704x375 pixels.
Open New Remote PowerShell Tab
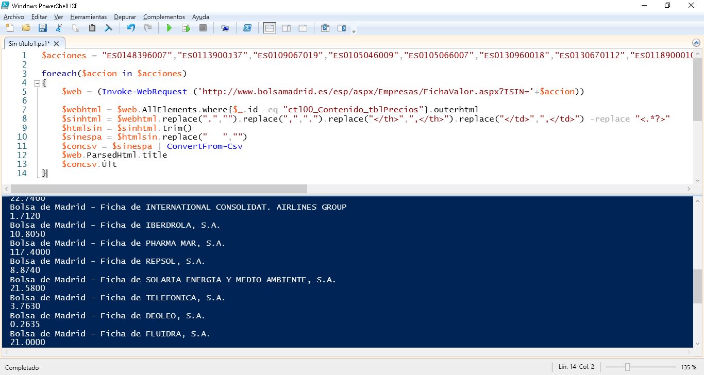pos(225,28)
